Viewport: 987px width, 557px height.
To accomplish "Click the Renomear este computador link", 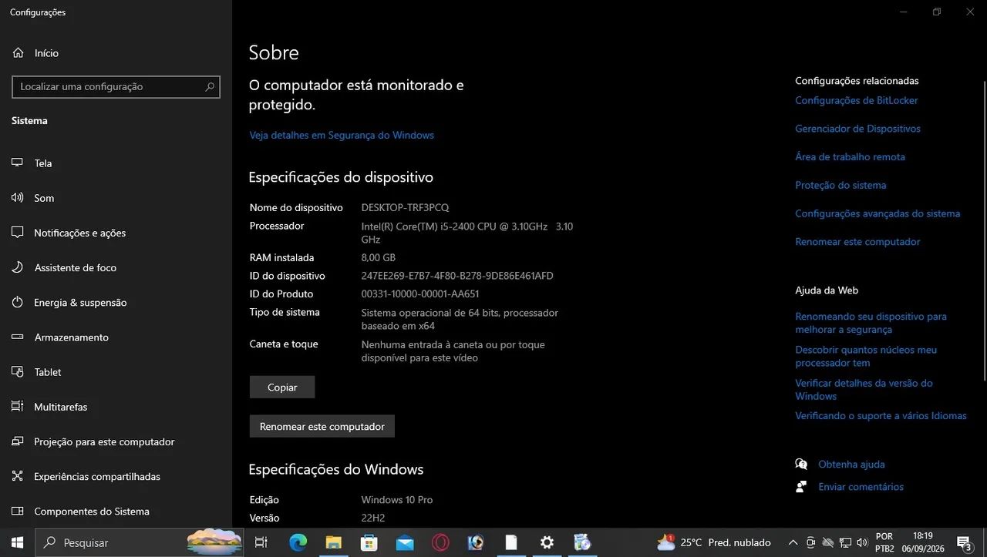I will click(857, 241).
